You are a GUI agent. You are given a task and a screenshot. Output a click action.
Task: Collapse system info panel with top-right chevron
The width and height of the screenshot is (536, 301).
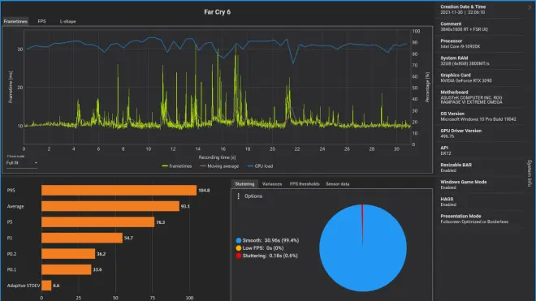point(530,7)
